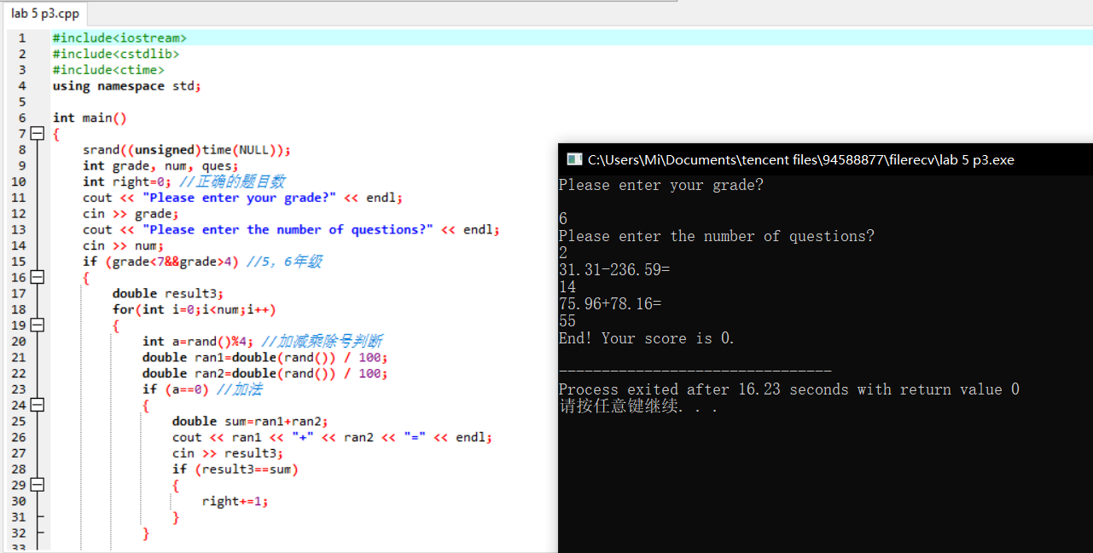Click the 'if (grade<7&&grade>4)' condition

coord(161,262)
